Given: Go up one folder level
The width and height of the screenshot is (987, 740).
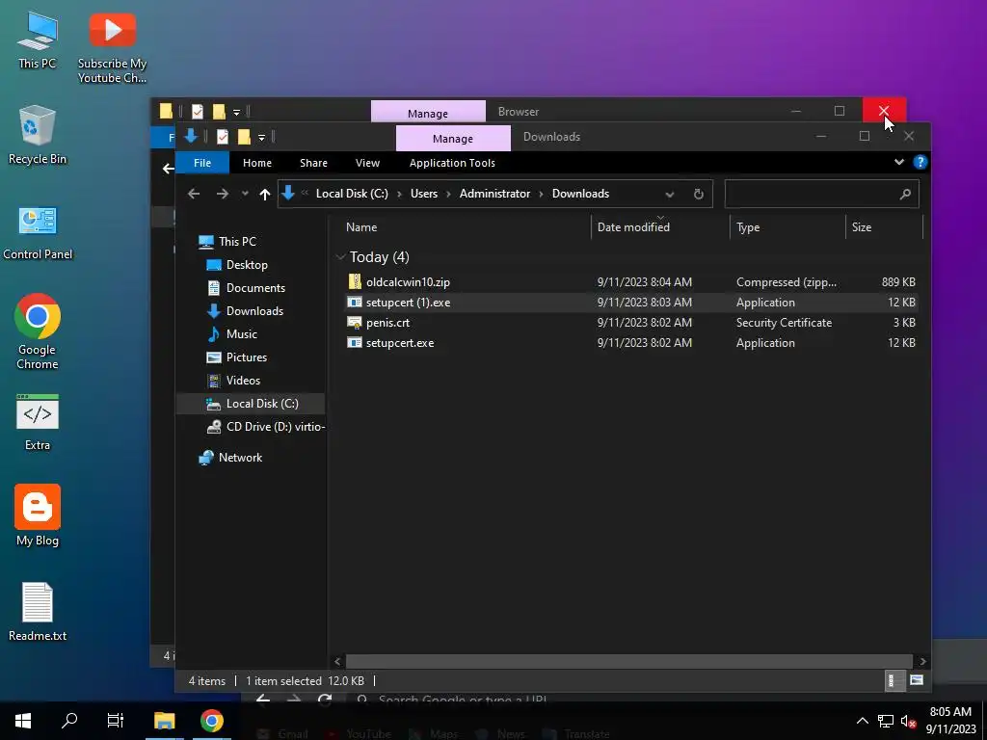Looking at the screenshot, I should click(x=264, y=194).
